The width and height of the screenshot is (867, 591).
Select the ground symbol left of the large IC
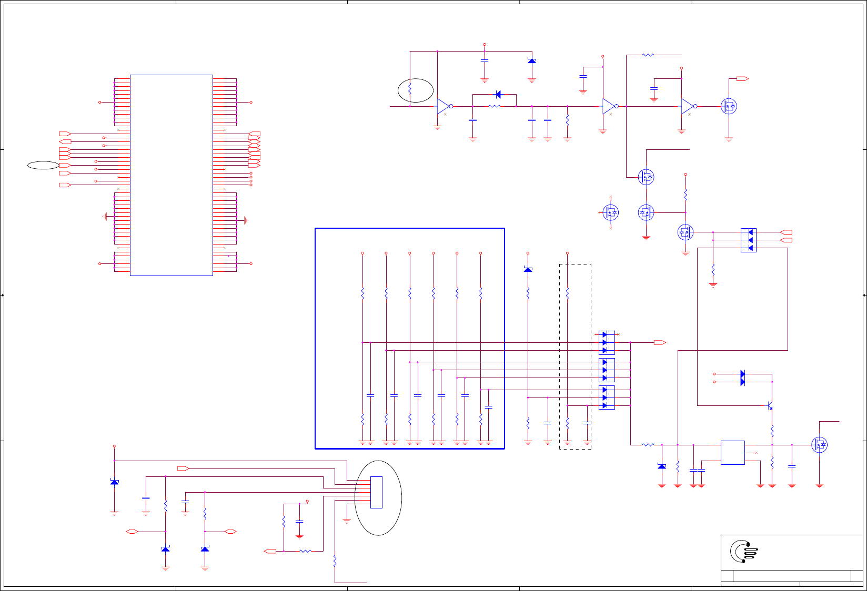coord(106,217)
